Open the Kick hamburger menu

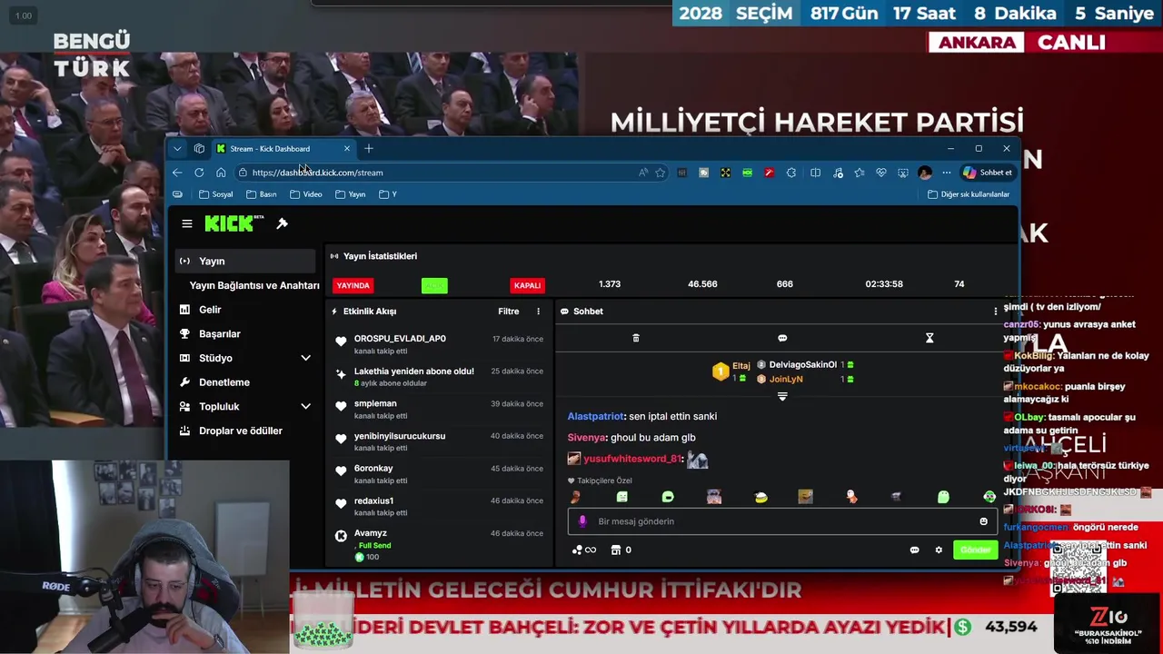(x=186, y=223)
